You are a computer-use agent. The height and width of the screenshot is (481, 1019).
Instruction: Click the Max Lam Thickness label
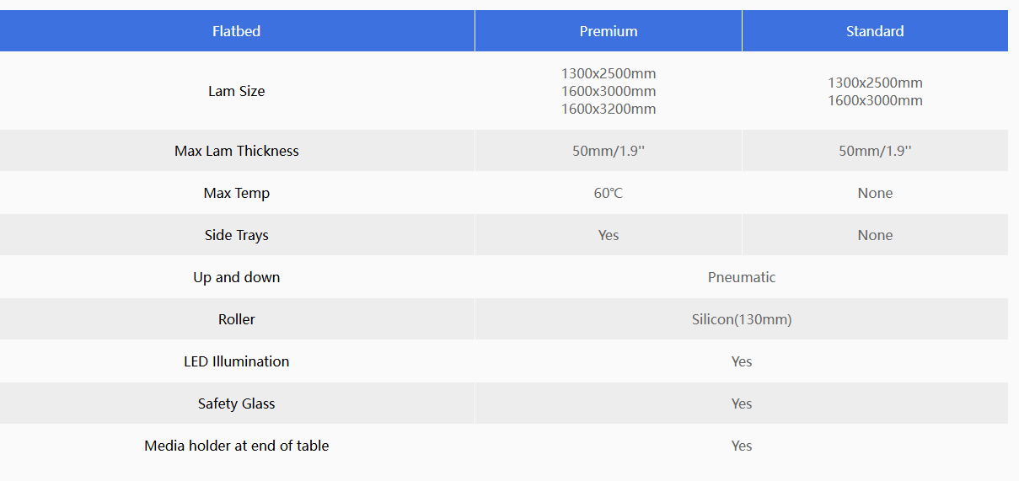(x=236, y=151)
